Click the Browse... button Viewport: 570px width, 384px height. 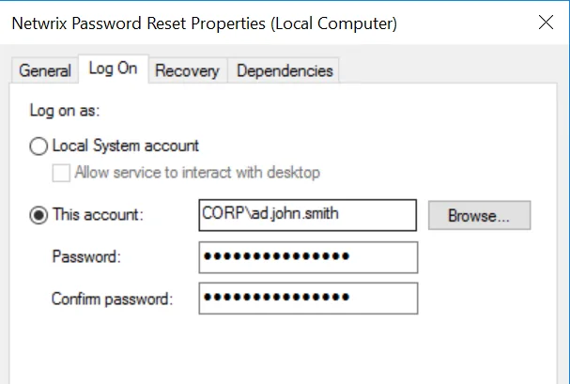pos(479,215)
